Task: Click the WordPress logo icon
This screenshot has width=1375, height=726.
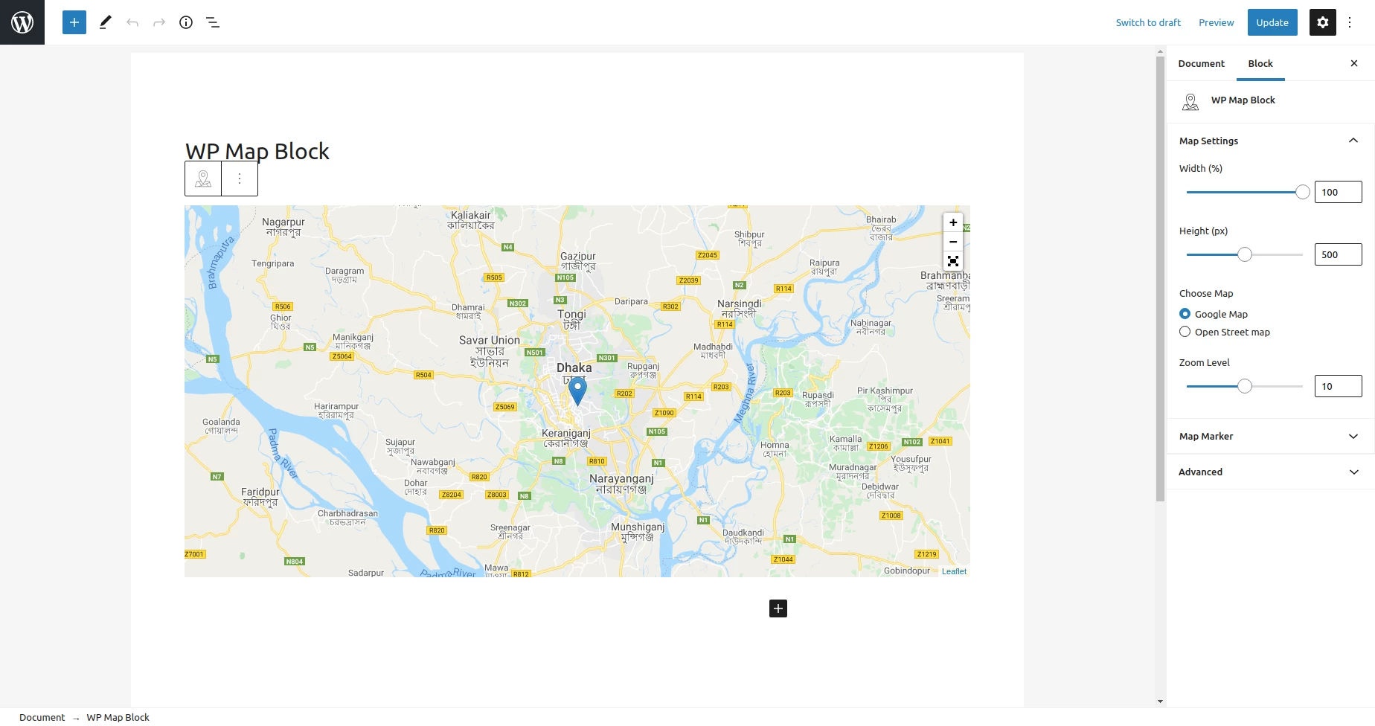Action: 22,22
